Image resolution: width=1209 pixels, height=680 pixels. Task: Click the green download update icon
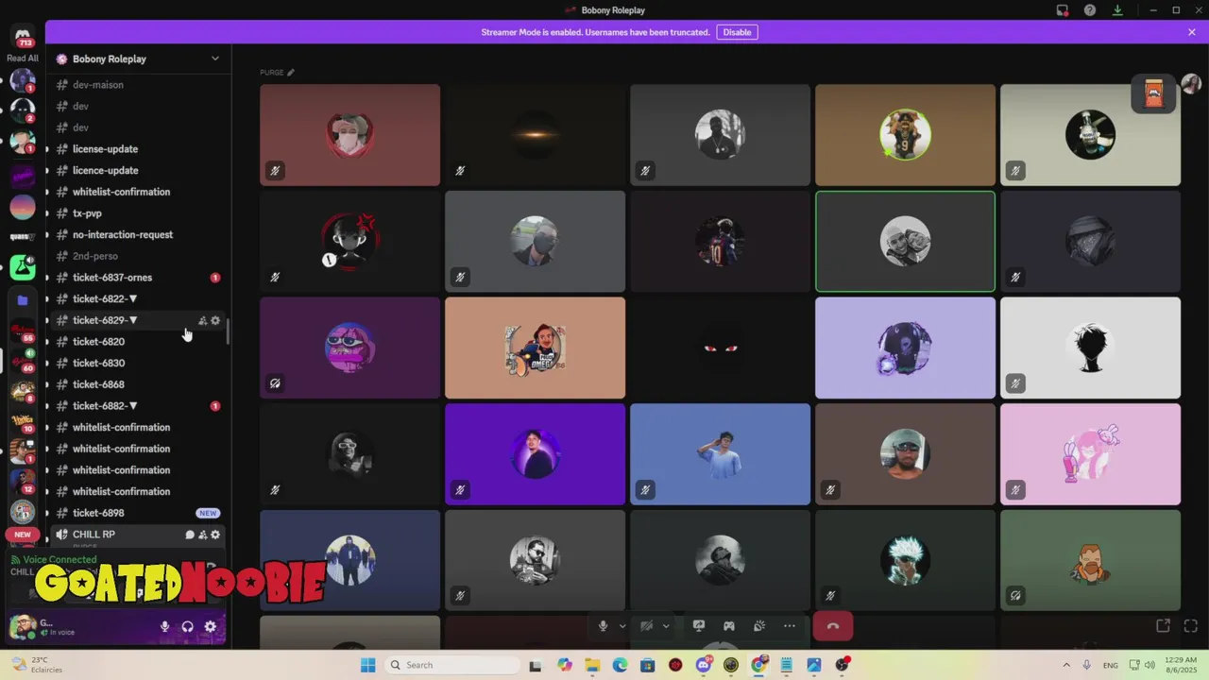coord(1117,10)
